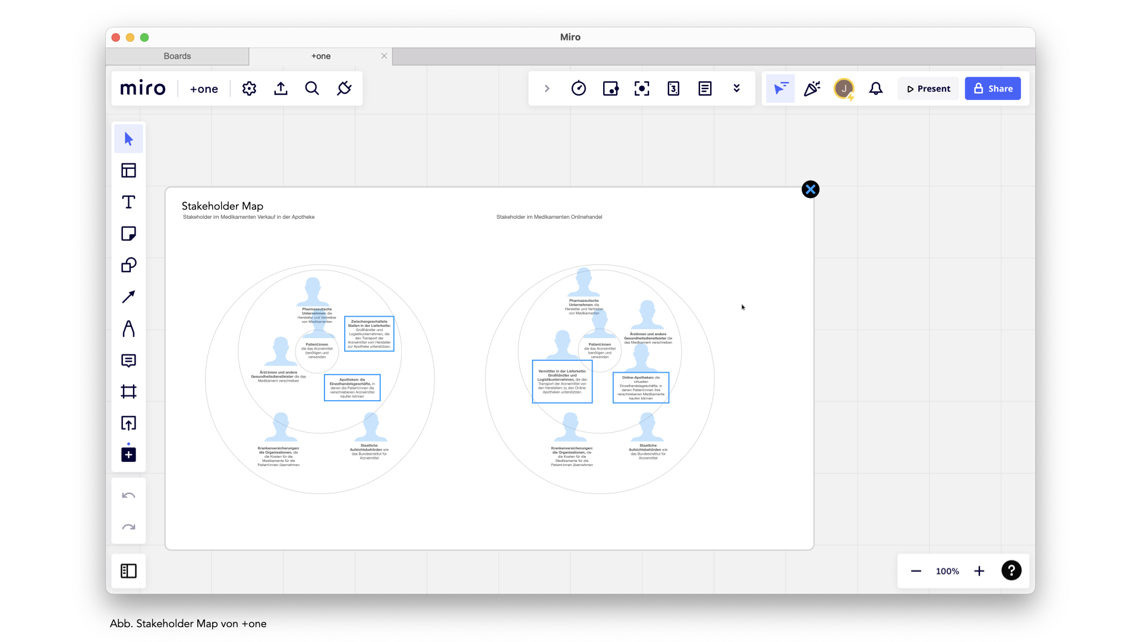Click the blue Share button
Image resolution: width=1141 pixels, height=642 pixels.
[992, 89]
